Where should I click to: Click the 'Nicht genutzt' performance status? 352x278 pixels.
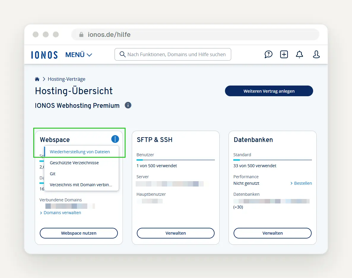click(246, 183)
